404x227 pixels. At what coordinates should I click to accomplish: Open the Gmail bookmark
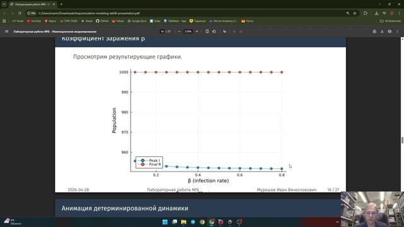click(x=18, y=21)
